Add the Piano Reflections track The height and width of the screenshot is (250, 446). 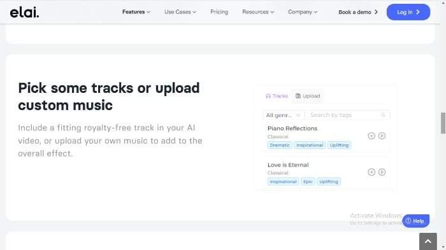click(371, 135)
